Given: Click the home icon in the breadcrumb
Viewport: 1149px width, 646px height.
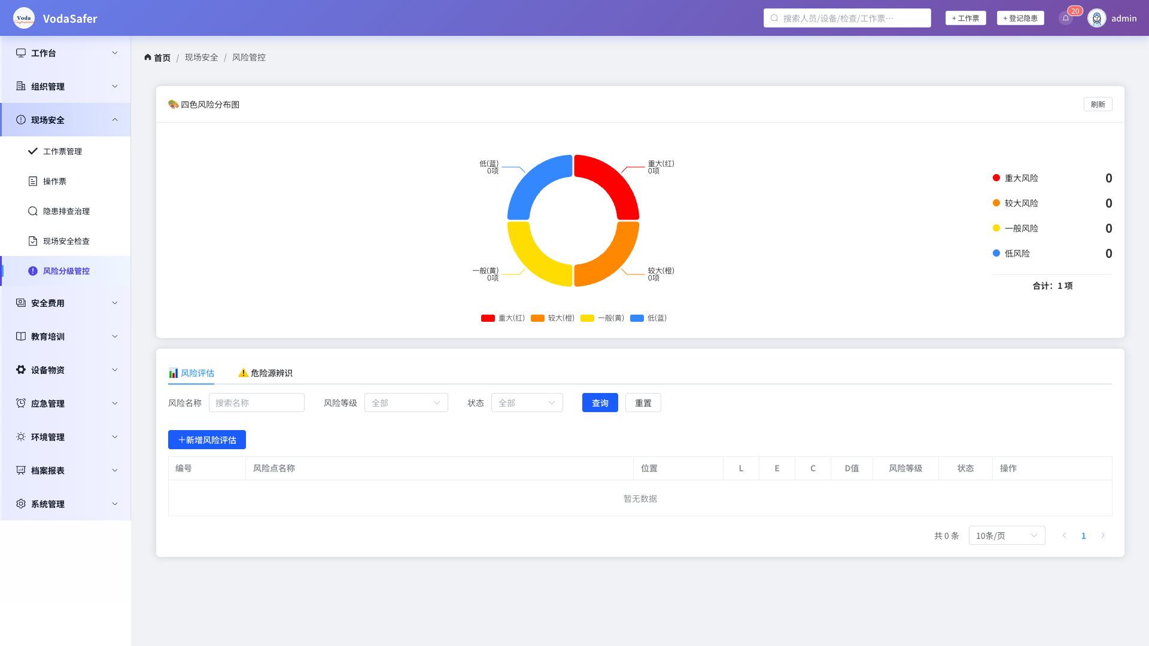Looking at the screenshot, I should point(148,57).
